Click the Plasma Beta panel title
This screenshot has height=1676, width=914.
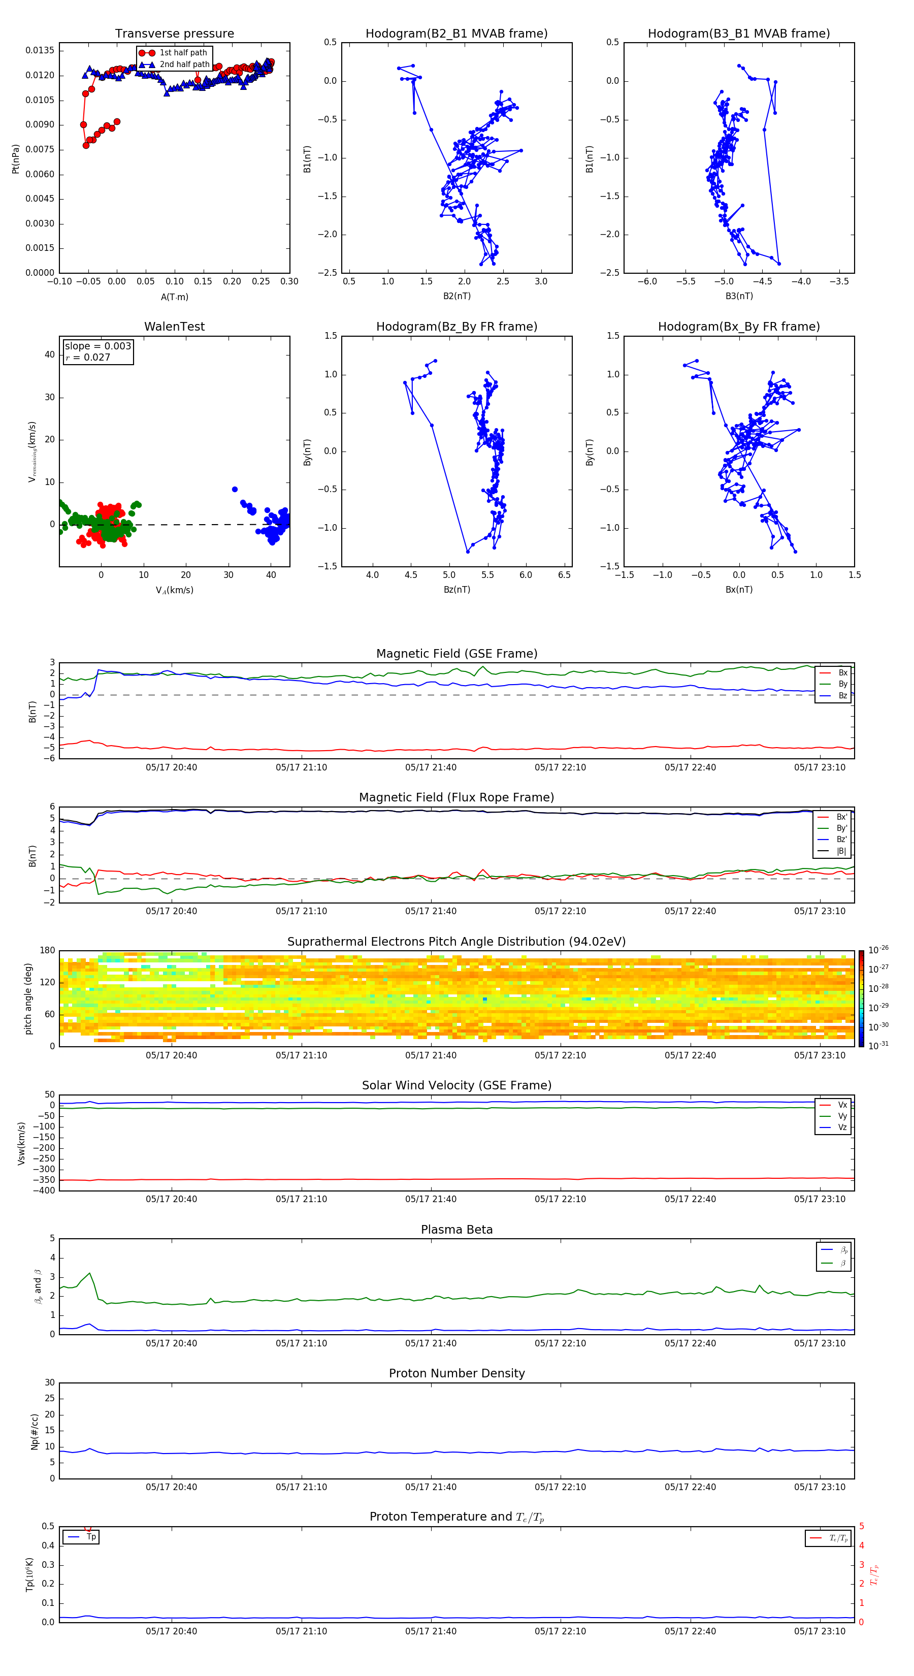pyautogui.click(x=456, y=1230)
